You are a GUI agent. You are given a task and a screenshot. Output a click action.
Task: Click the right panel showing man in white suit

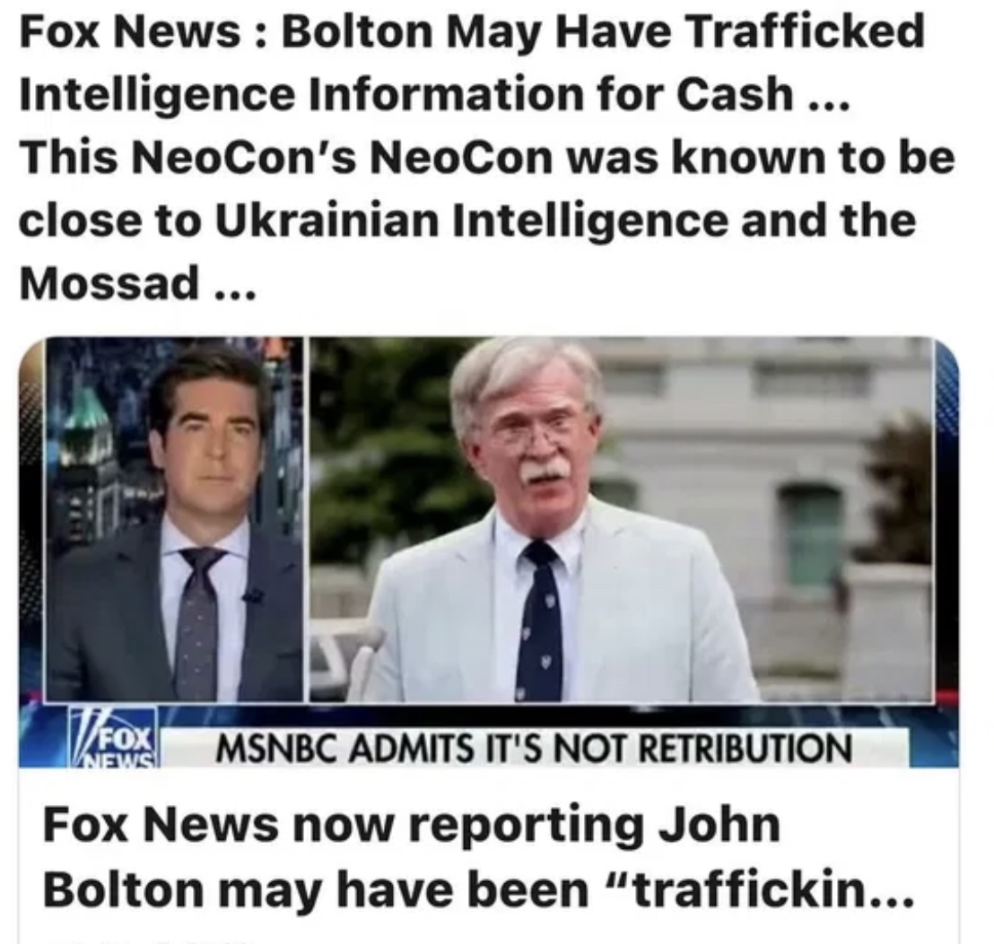click(x=621, y=520)
